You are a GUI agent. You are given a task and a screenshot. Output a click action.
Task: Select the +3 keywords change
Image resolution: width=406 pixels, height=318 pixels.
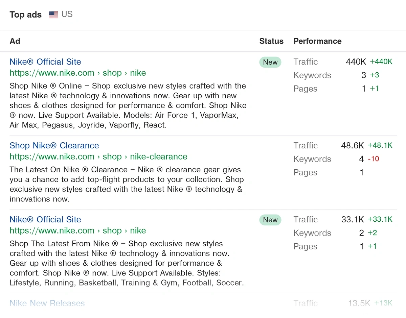[x=375, y=75]
